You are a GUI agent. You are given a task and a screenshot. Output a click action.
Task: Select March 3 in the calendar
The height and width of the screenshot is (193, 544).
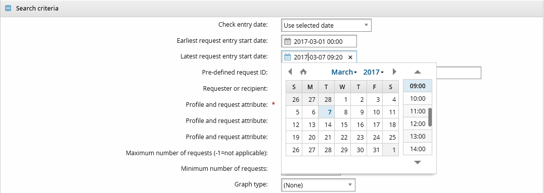375,100
